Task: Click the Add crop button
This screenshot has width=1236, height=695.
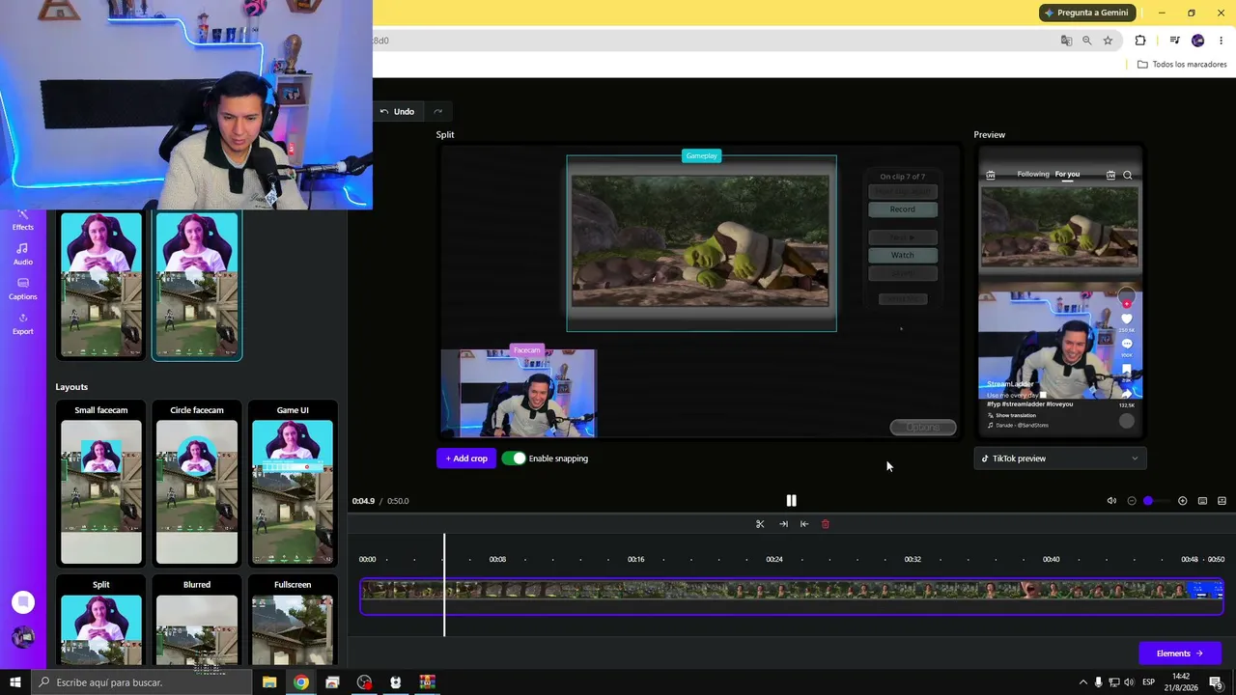Action: click(466, 459)
